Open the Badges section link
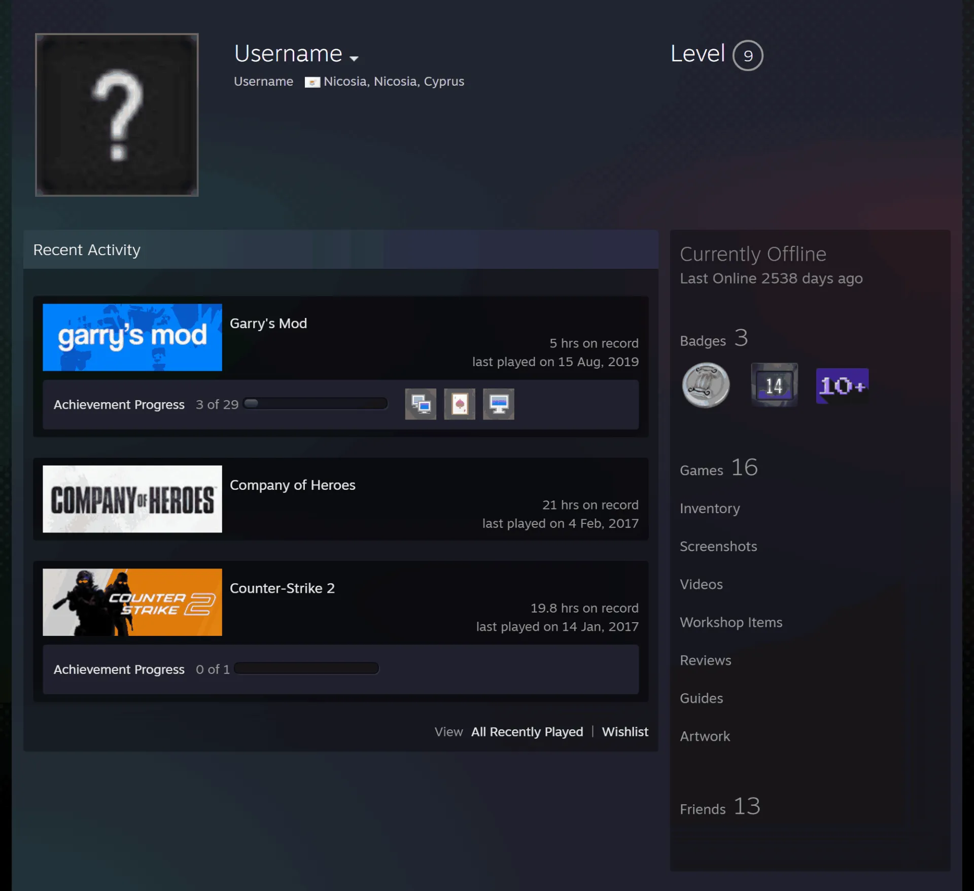Image resolution: width=974 pixels, height=891 pixels. pos(714,339)
